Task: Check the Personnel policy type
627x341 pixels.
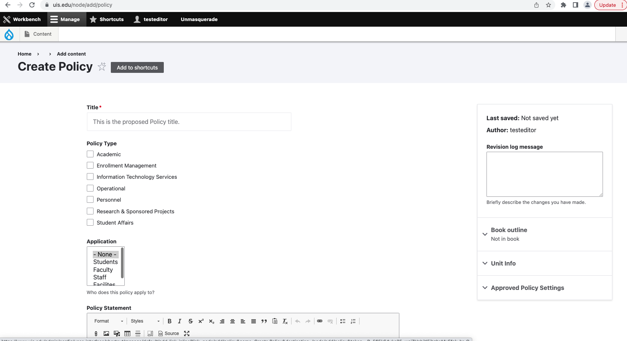Action: click(x=90, y=199)
